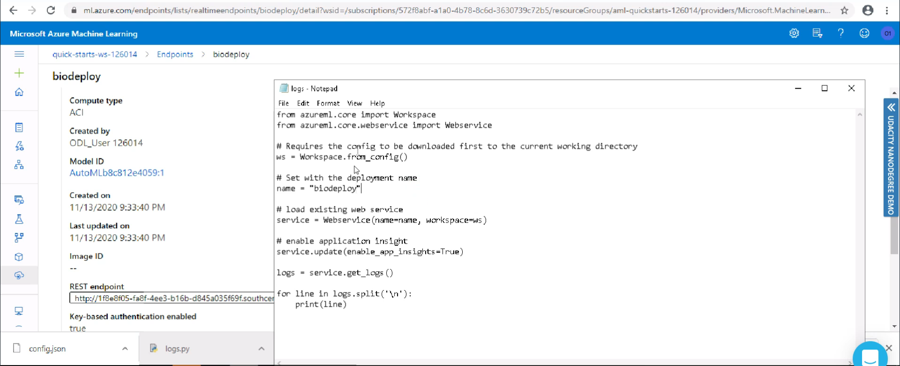Click the biodeploy page heading

click(76, 76)
